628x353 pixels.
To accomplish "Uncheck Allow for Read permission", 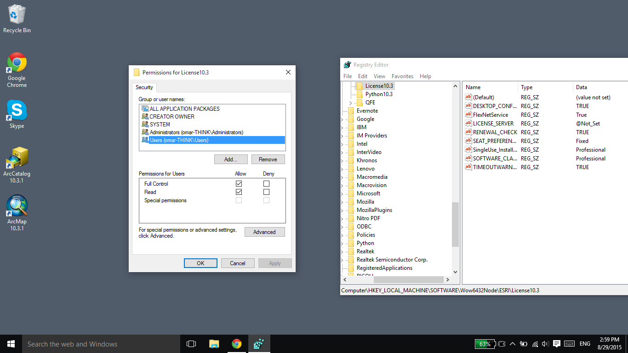I will click(239, 192).
